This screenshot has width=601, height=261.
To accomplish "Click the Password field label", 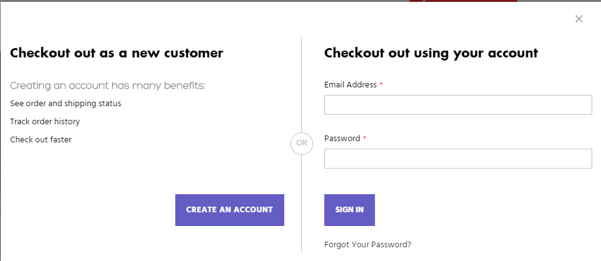I will pyautogui.click(x=342, y=139).
